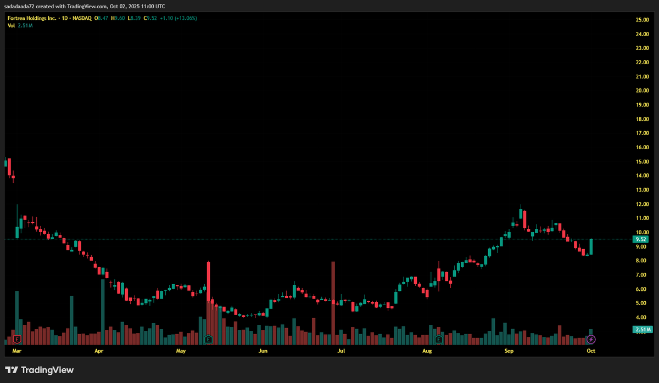Click the 20.00 price axis label
Image resolution: width=659 pixels, height=383 pixels.
pyautogui.click(x=642, y=91)
